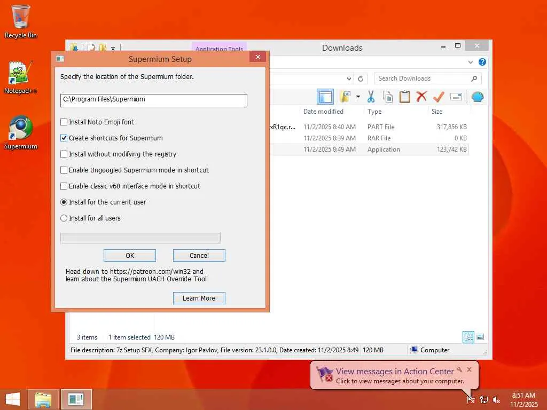Click the '3 items' status text
Viewport: 547px width, 410px height.
pyautogui.click(x=87, y=337)
